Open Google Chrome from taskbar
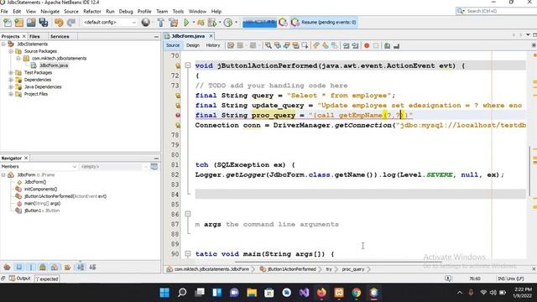537x302 pixels. (x=356, y=293)
